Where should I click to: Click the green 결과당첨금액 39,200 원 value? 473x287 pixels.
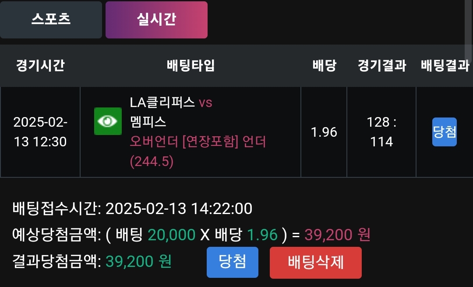click(x=138, y=261)
